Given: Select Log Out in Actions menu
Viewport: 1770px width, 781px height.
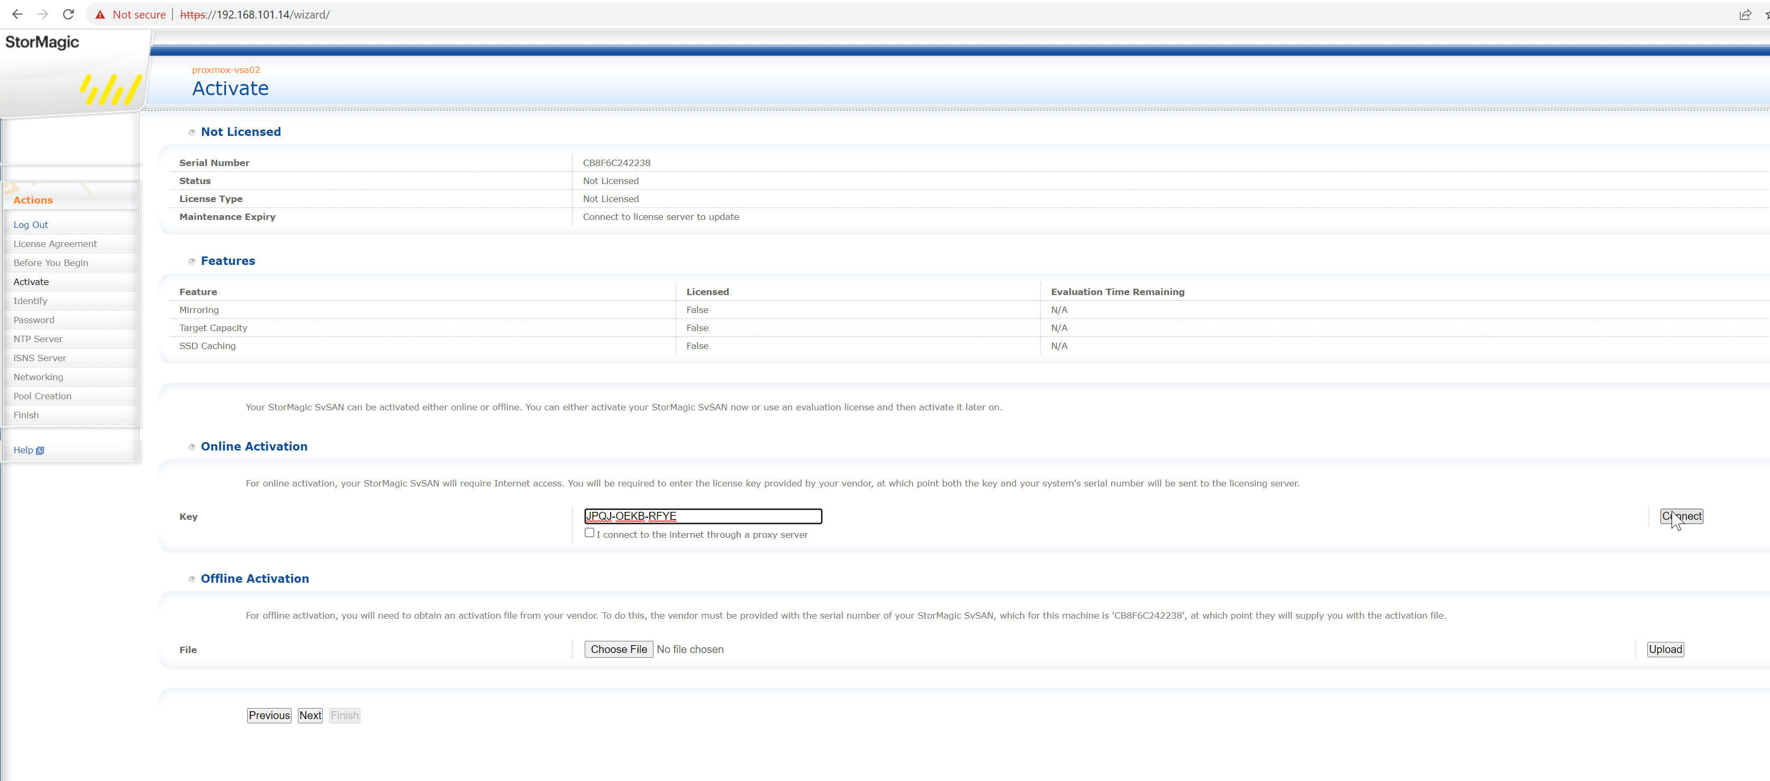Looking at the screenshot, I should coord(31,225).
